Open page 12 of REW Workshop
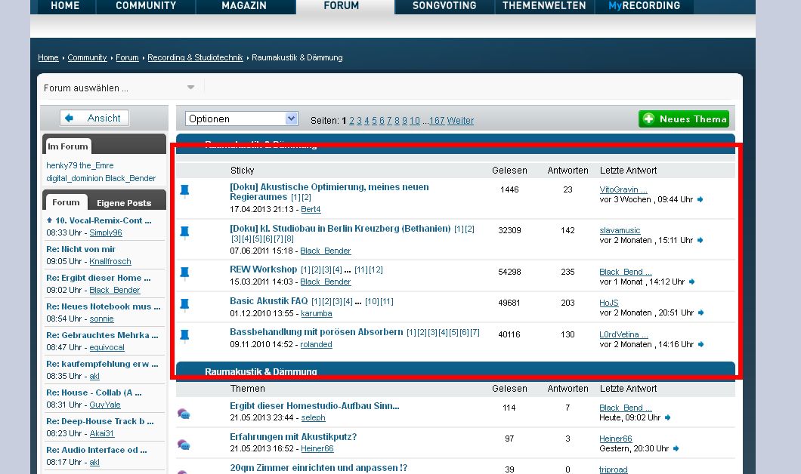Viewport: 801px width, 474px height. [x=376, y=270]
